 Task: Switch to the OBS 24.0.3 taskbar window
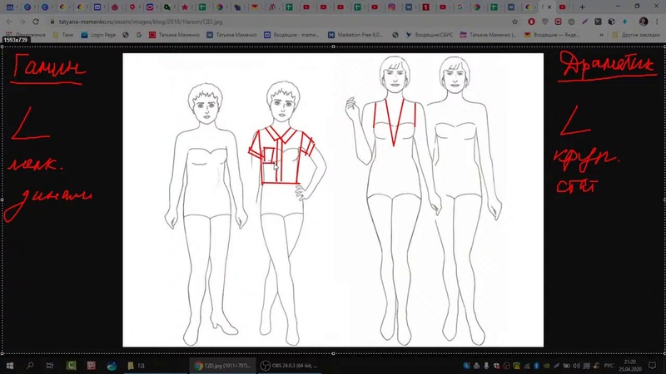point(290,366)
